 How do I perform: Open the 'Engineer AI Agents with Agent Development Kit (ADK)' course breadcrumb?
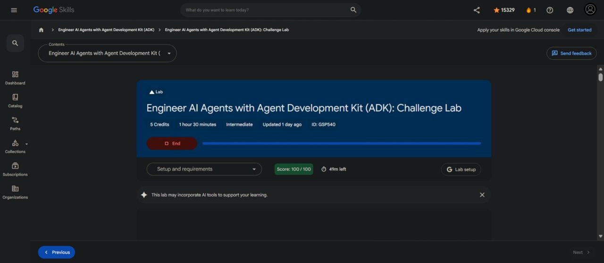106,30
